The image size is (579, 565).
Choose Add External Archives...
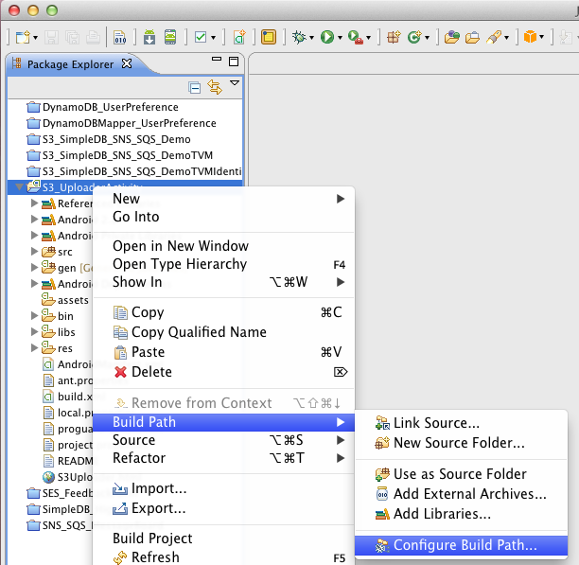coord(461,494)
